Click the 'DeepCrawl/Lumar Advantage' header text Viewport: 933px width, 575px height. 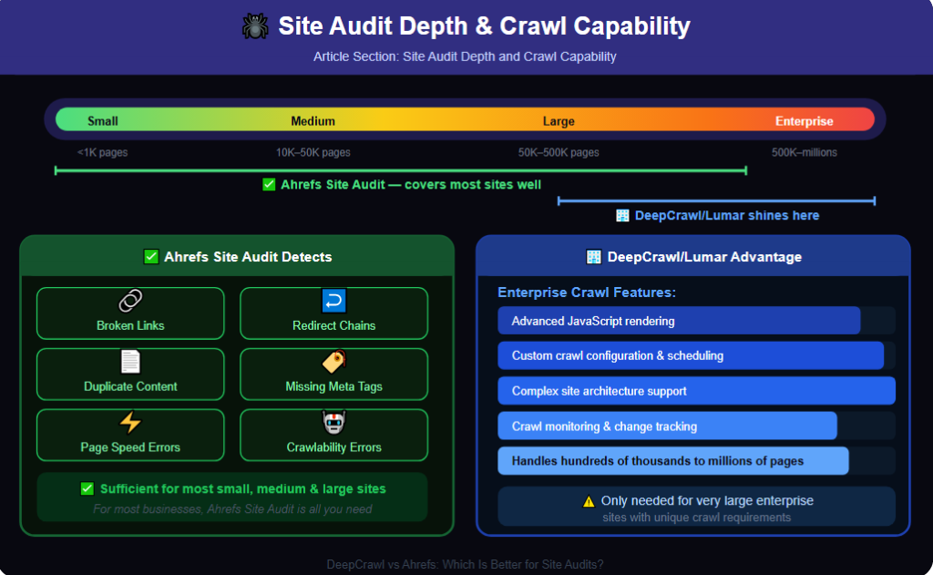pos(704,257)
